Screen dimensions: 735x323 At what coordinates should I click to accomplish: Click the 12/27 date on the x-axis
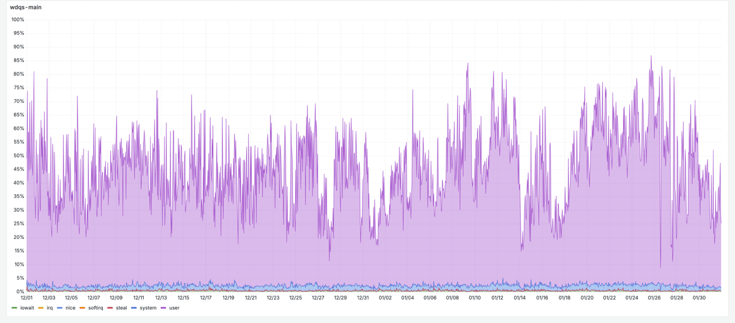click(318, 298)
